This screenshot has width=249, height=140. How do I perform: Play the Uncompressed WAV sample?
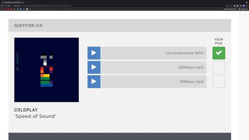pos(94,53)
